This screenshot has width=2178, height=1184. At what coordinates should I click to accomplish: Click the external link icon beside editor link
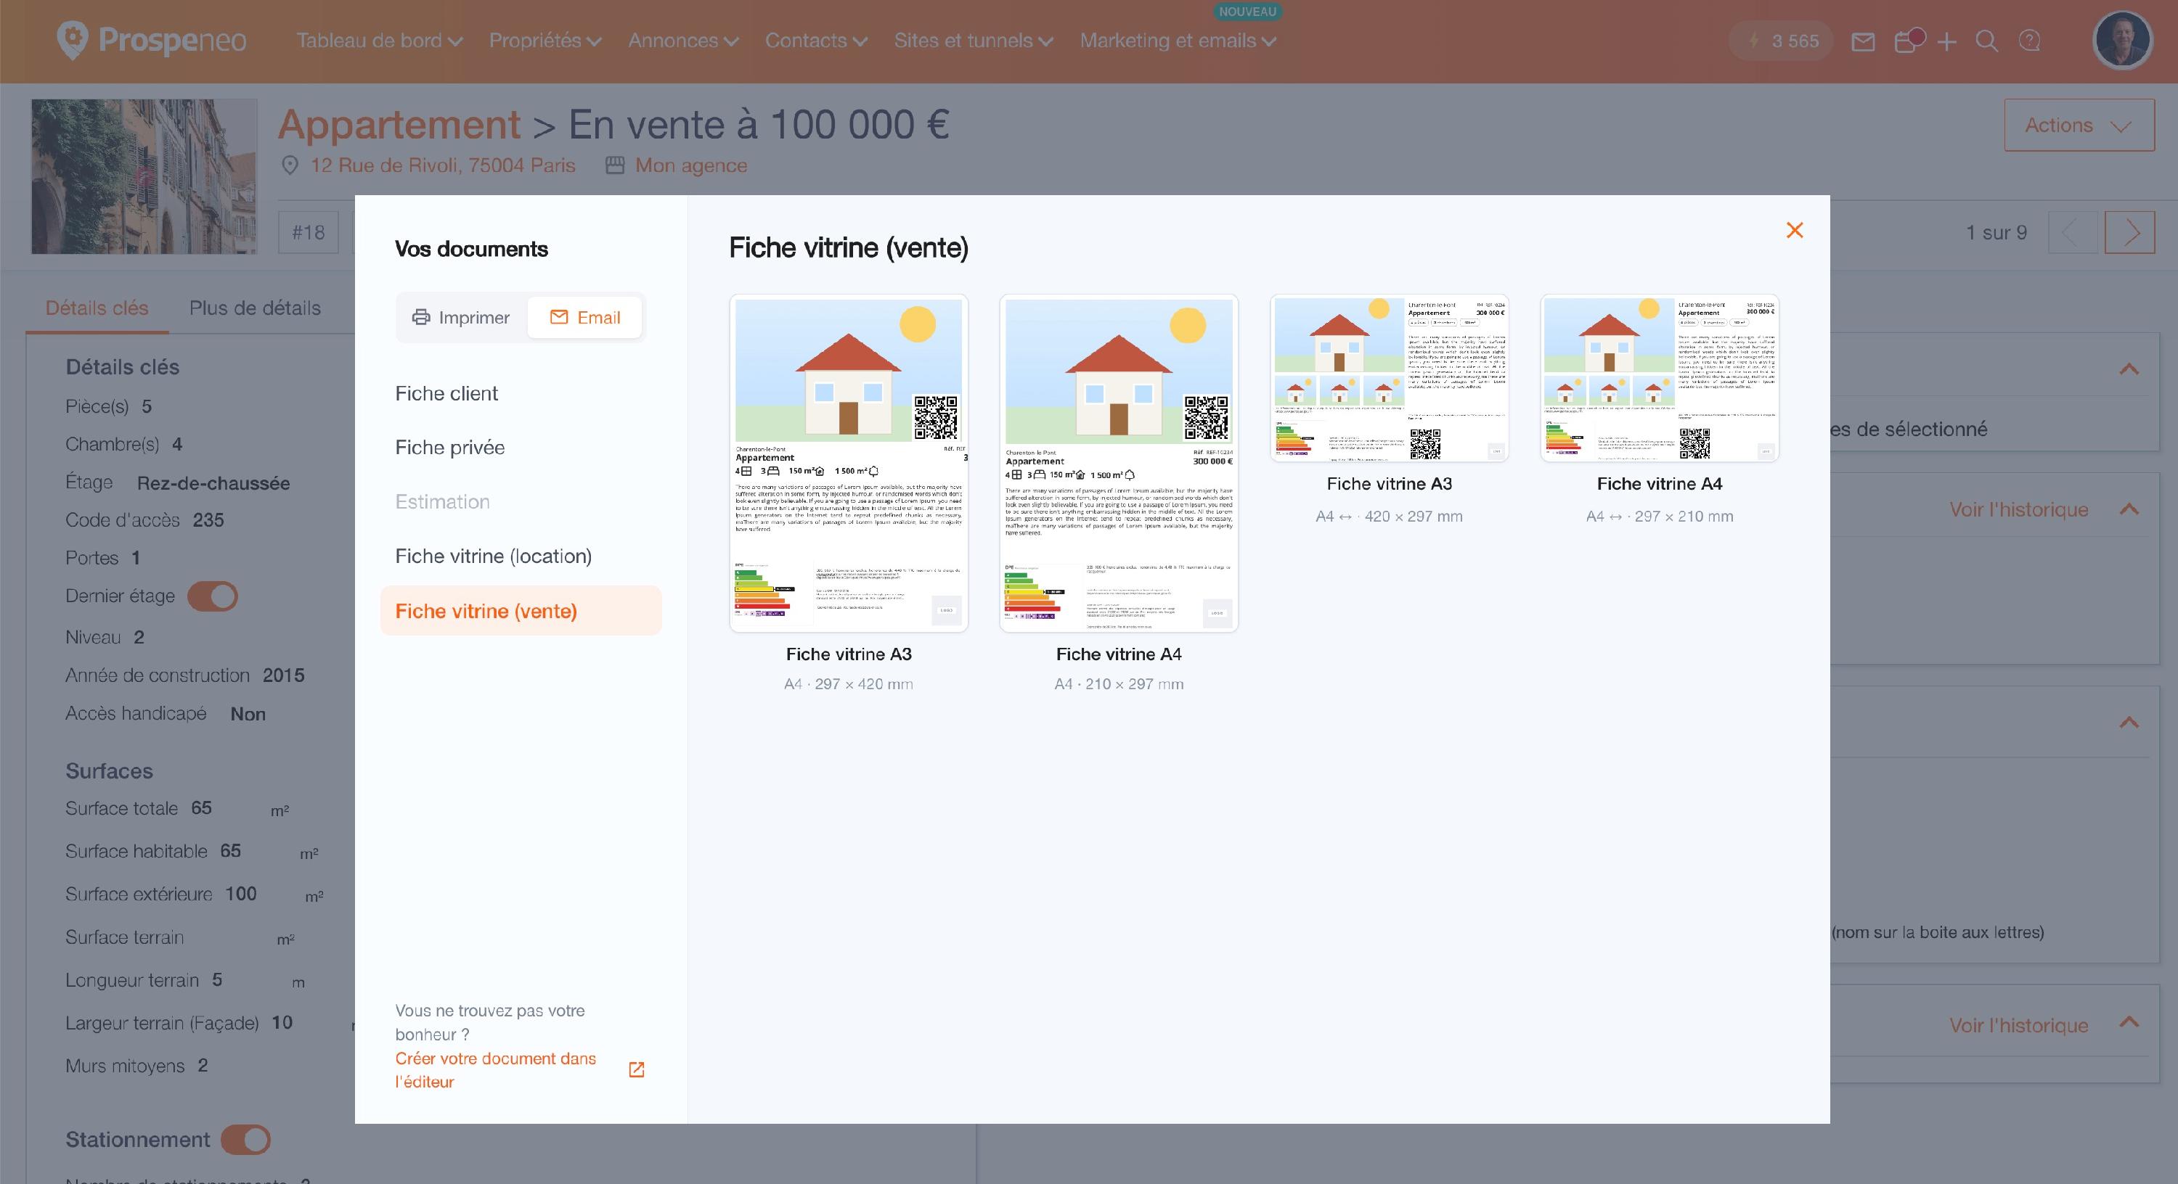point(637,1069)
